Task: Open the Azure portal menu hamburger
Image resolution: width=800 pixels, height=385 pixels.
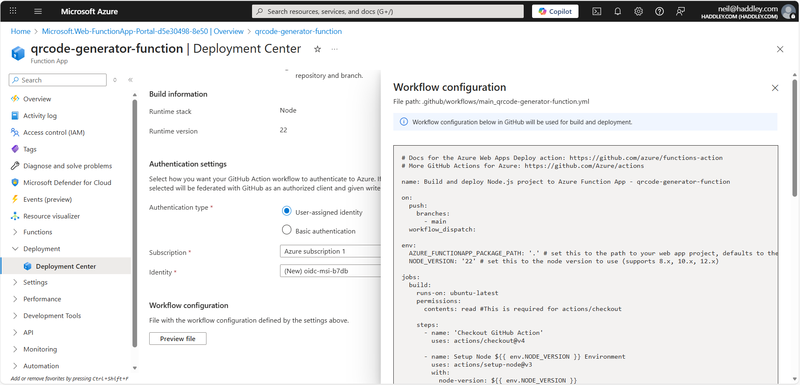Action: [38, 11]
